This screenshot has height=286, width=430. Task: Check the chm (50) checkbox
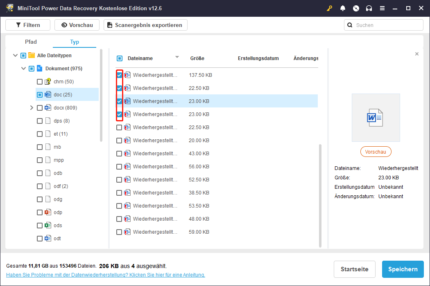pos(39,82)
